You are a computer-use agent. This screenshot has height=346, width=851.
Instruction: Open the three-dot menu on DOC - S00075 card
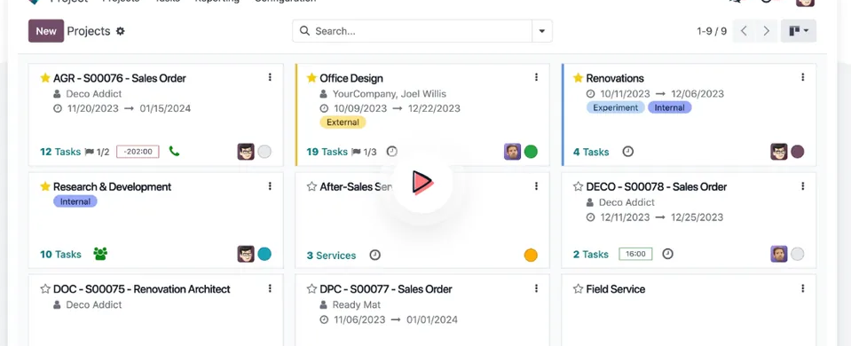(x=270, y=288)
